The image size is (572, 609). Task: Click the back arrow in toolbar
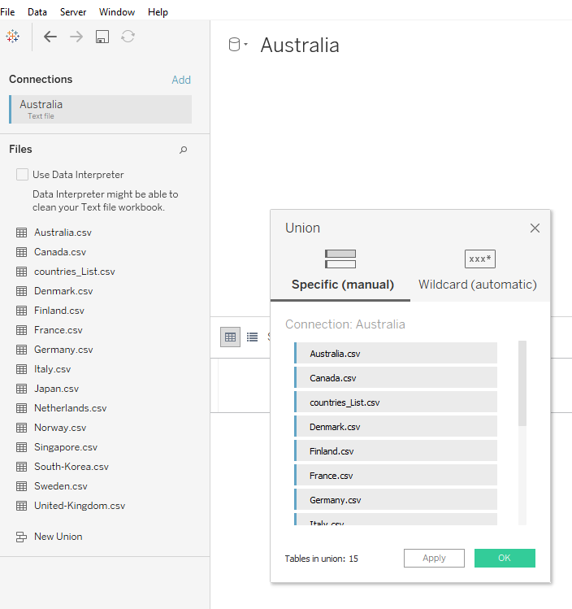point(50,37)
